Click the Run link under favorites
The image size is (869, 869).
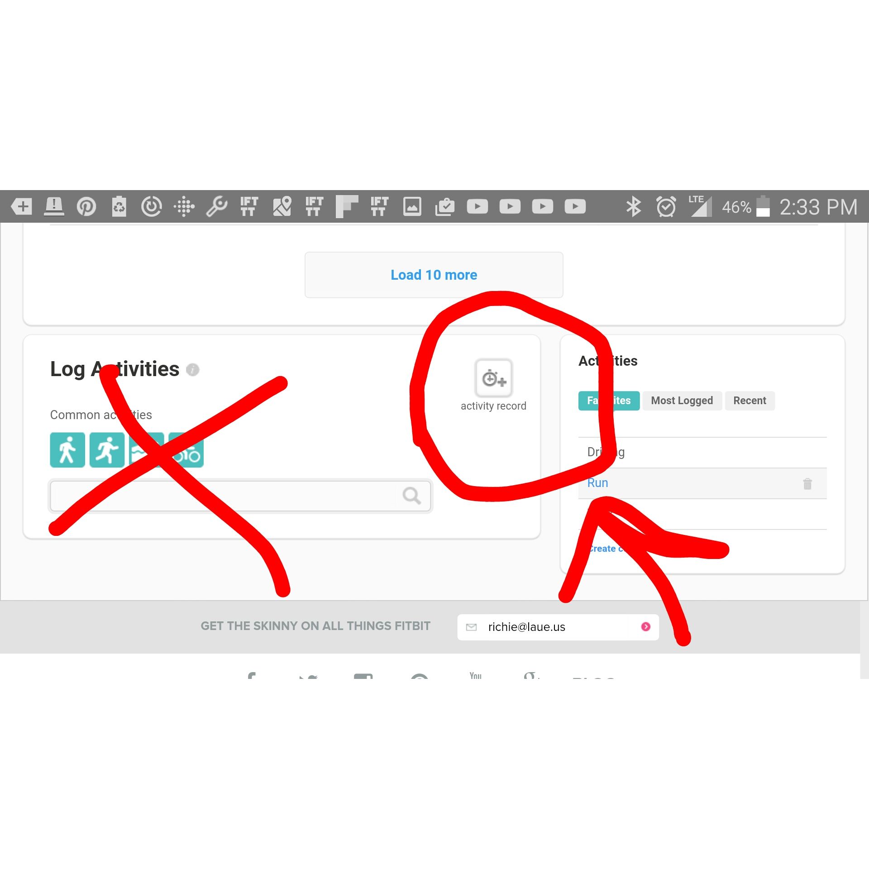coord(597,483)
